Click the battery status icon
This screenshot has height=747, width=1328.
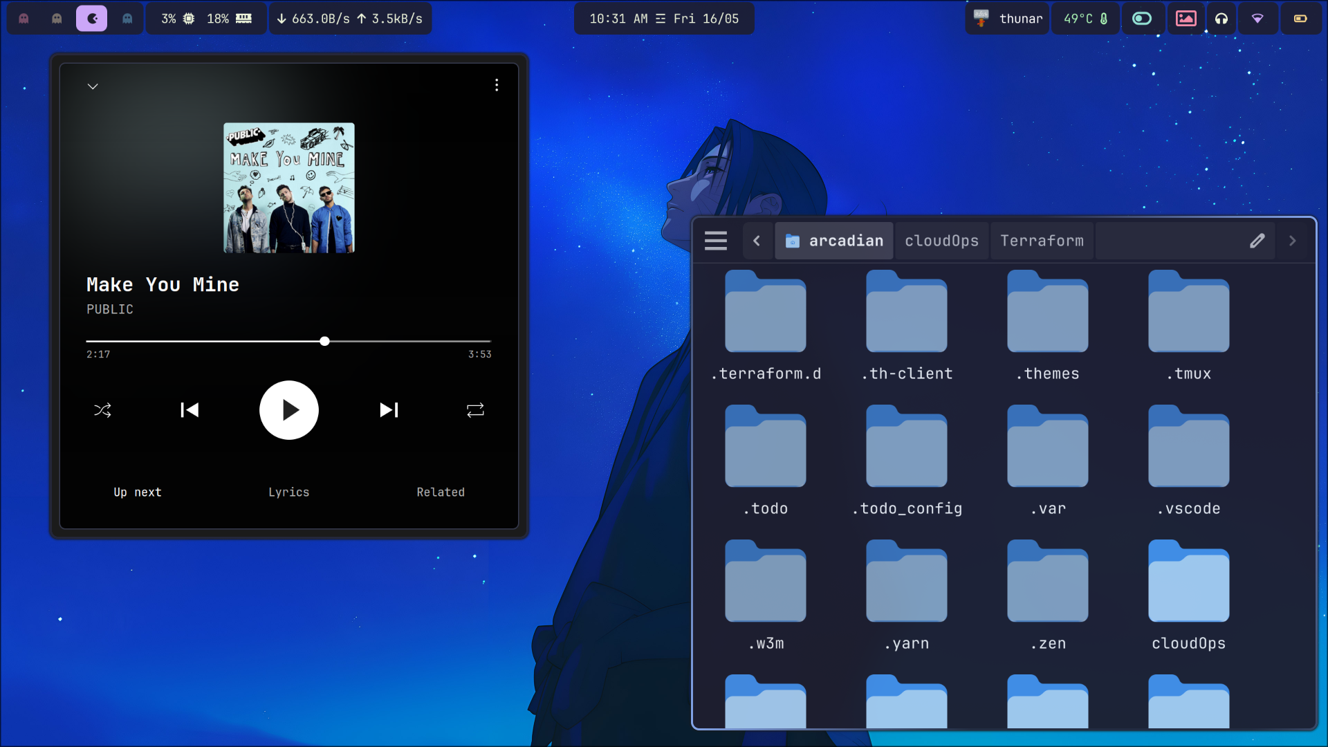tap(1300, 19)
